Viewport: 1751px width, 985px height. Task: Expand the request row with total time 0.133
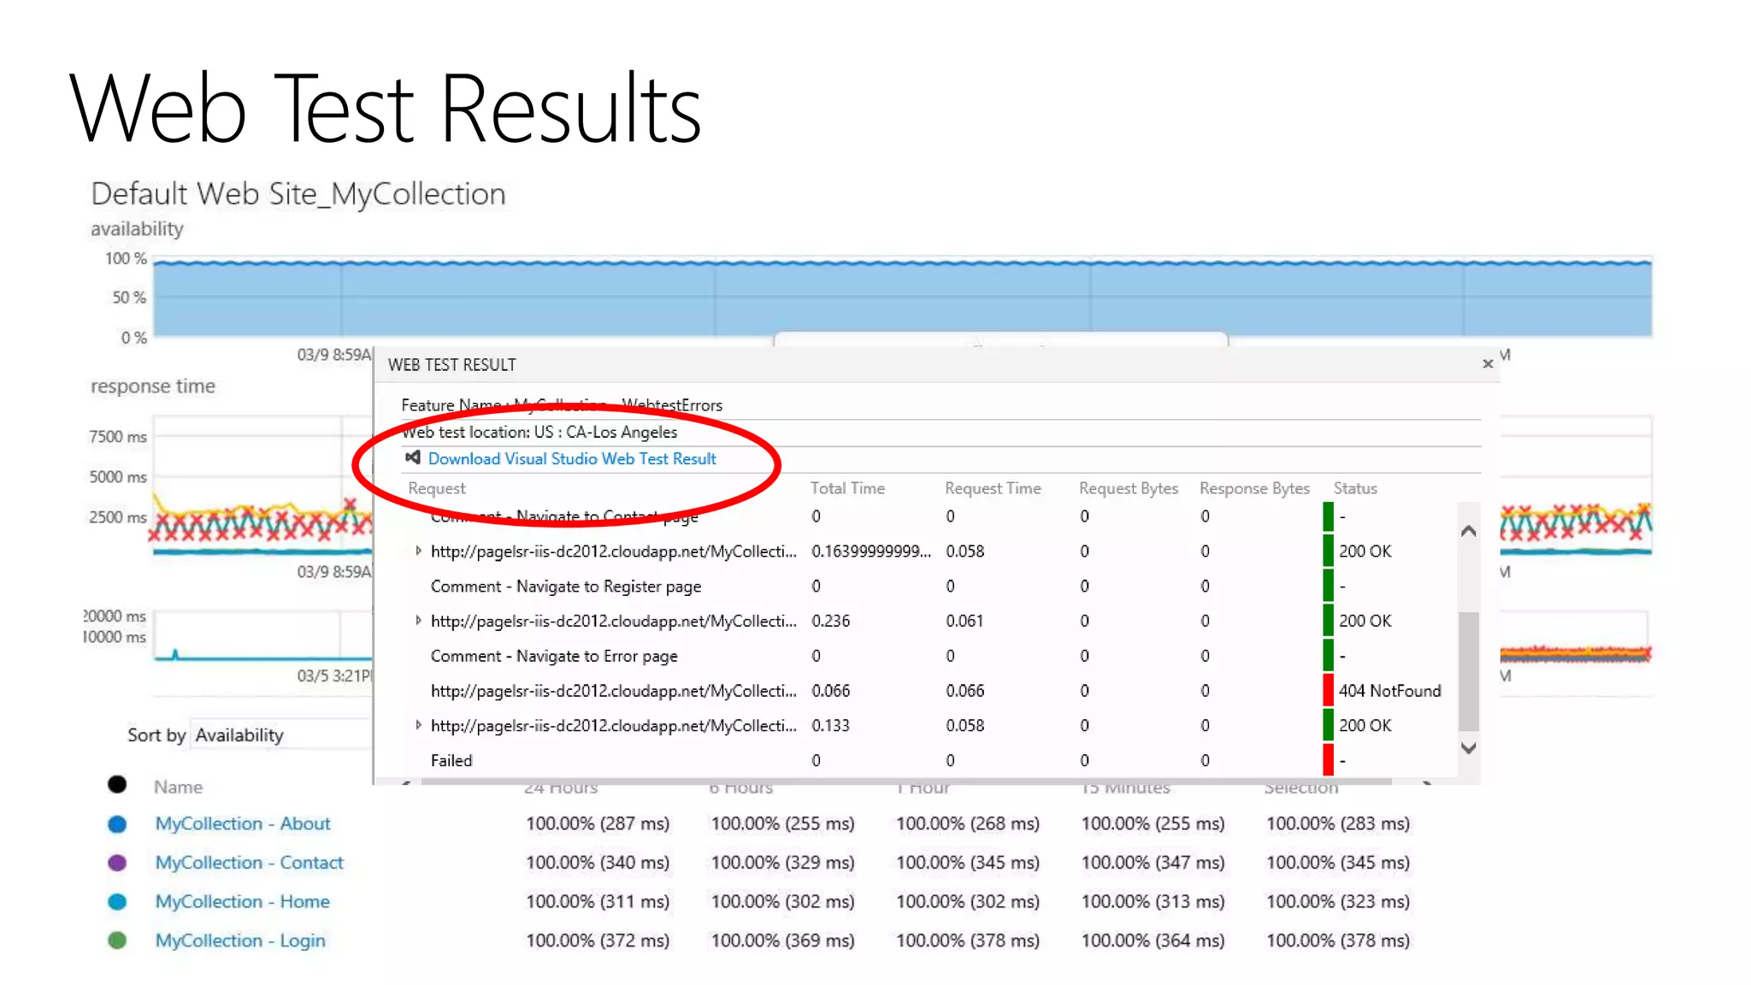click(x=418, y=725)
